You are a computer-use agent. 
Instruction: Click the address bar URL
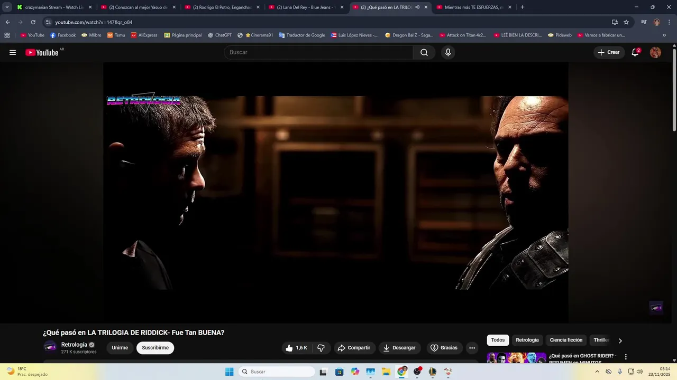tap(94, 22)
